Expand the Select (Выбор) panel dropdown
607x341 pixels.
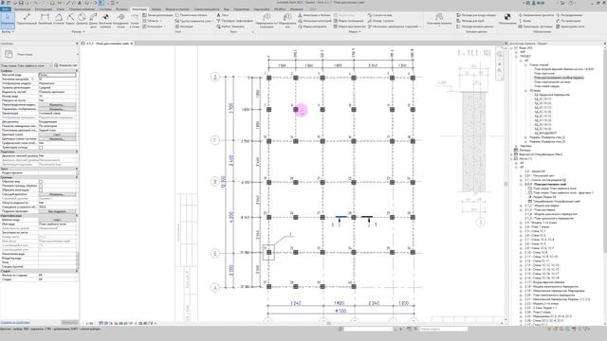[8, 31]
